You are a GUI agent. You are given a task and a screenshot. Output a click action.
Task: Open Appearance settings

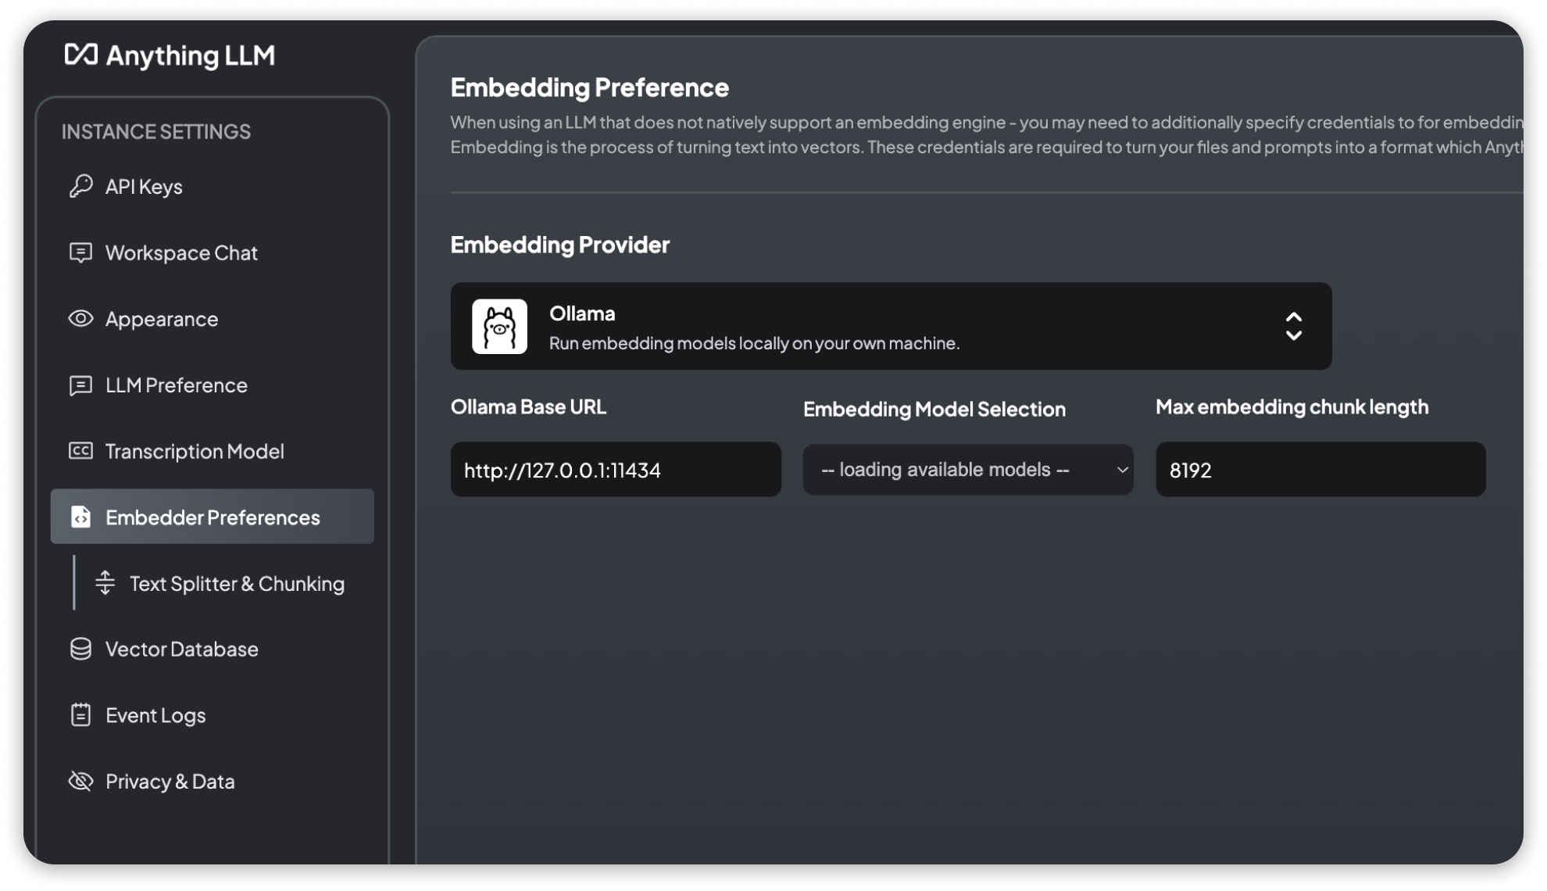(212, 319)
